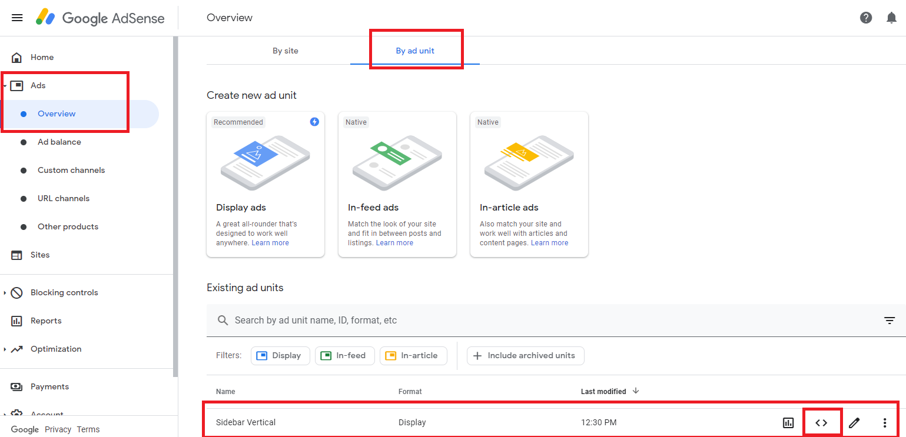906x437 pixels.
Task: Click the Reports chart icon in sidebar
Action: click(x=17, y=321)
